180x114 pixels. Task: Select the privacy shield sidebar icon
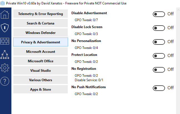(x=5, y=28)
